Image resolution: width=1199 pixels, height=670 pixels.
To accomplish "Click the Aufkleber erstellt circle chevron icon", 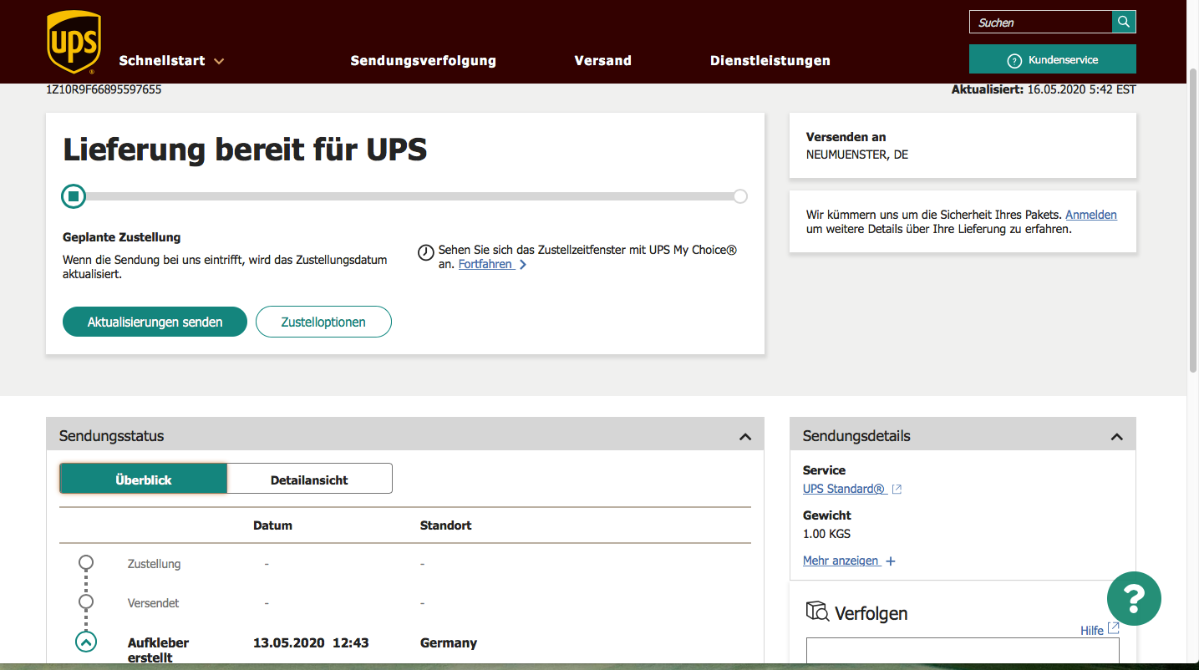I will pos(86,642).
